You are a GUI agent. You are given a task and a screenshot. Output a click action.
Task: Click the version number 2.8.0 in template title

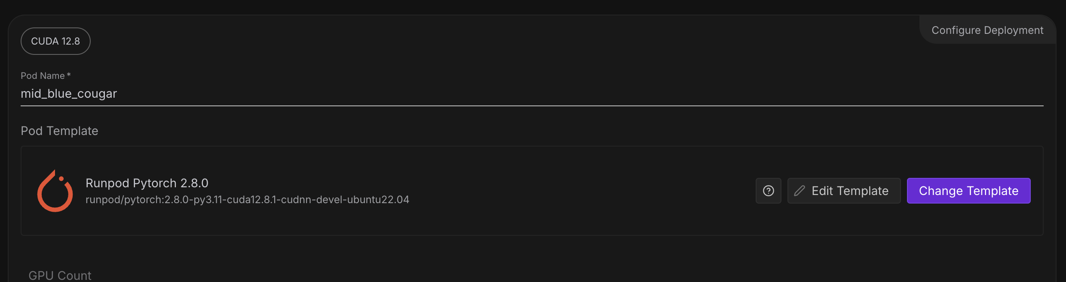[194, 183]
